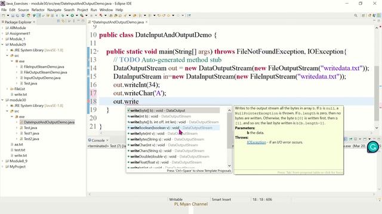Expand the FileList folder

click(x=7, y=89)
